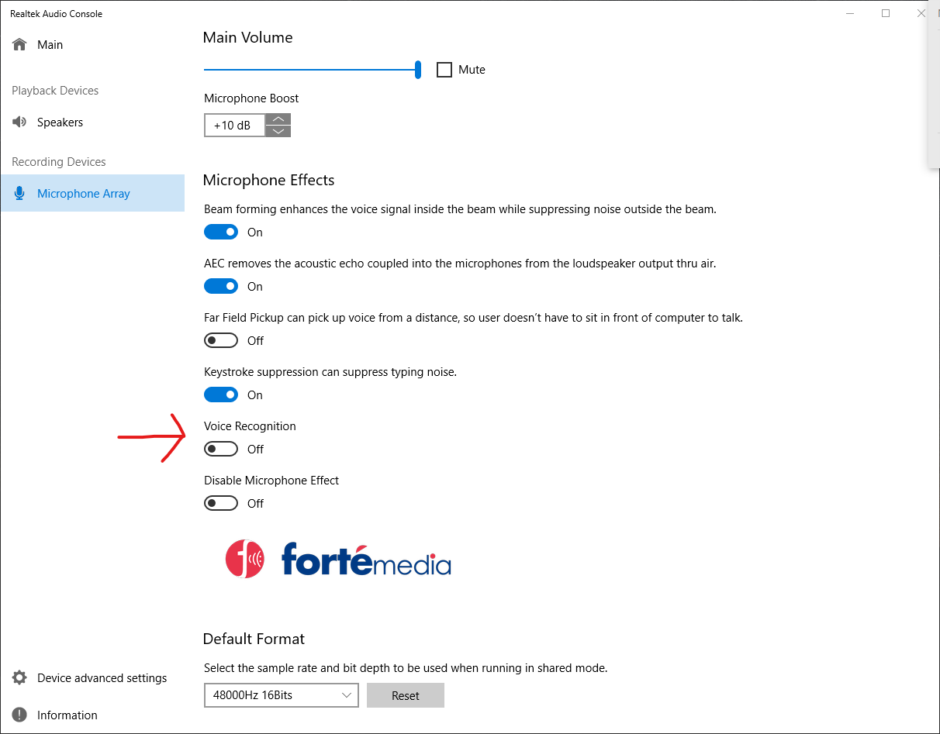The height and width of the screenshot is (734, 940).
Task: Decrease Microphone Boost with down arrow
Action: [x=278, y=131]
